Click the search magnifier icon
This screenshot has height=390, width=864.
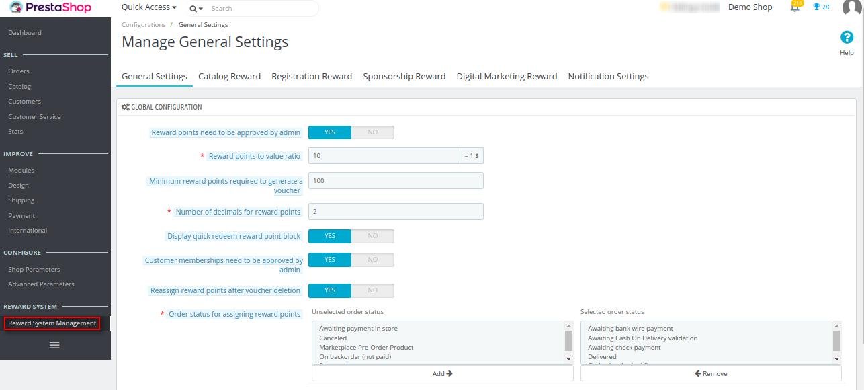(193, 9)
